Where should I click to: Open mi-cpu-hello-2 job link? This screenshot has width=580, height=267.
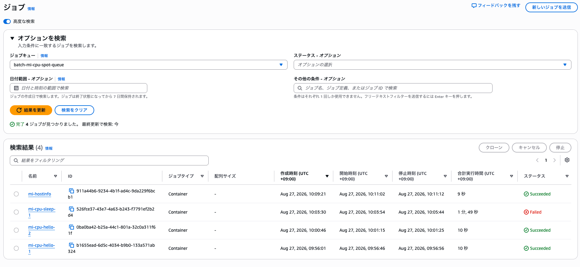41,230
